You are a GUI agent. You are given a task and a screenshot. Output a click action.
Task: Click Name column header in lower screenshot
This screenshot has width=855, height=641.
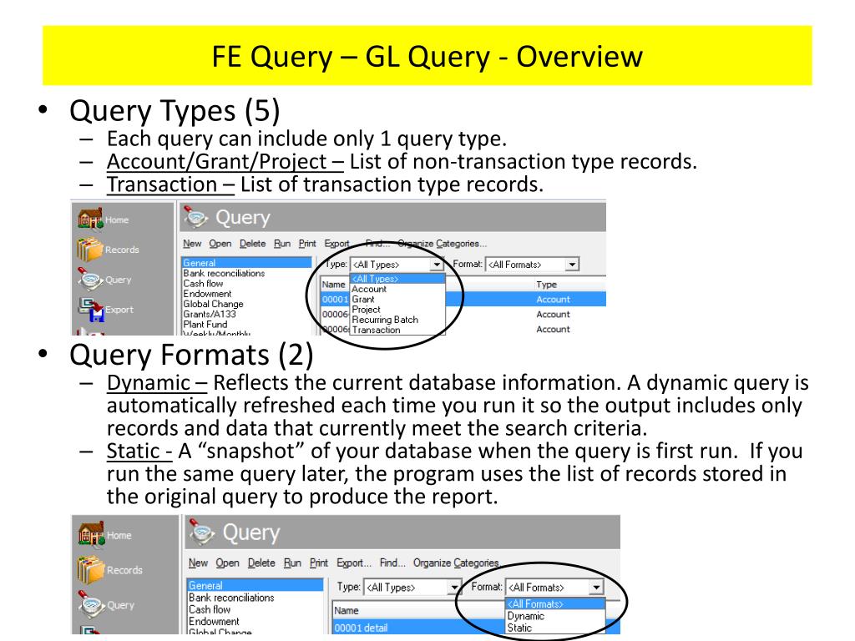(x=347, y=610)
